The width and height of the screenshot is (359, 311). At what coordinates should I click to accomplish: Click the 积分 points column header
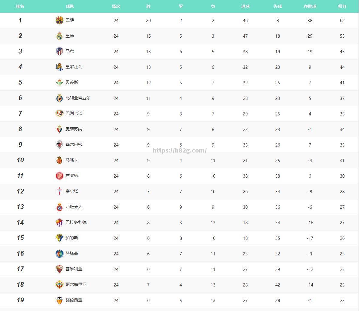(342, 6)
